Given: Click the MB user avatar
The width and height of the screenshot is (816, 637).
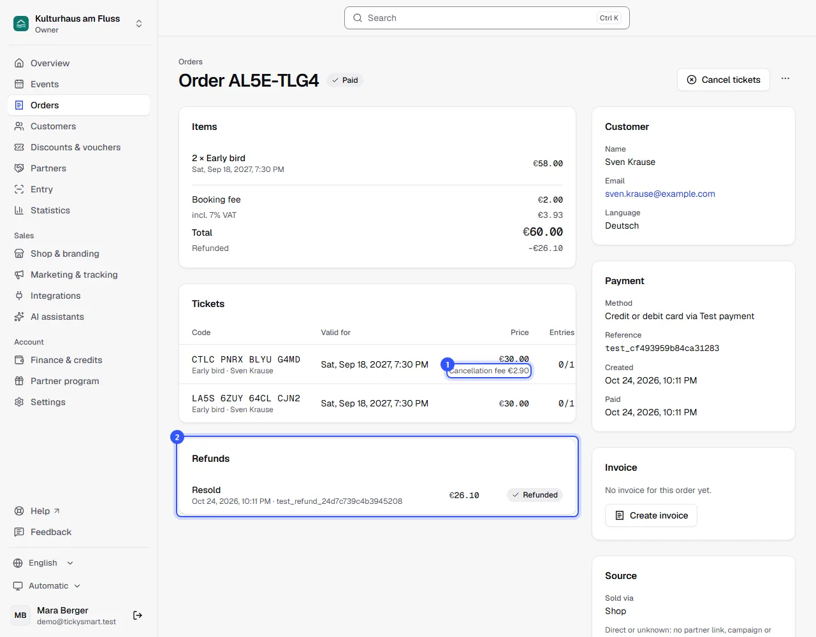Looking at the screenshot, I should pos(20,615).
